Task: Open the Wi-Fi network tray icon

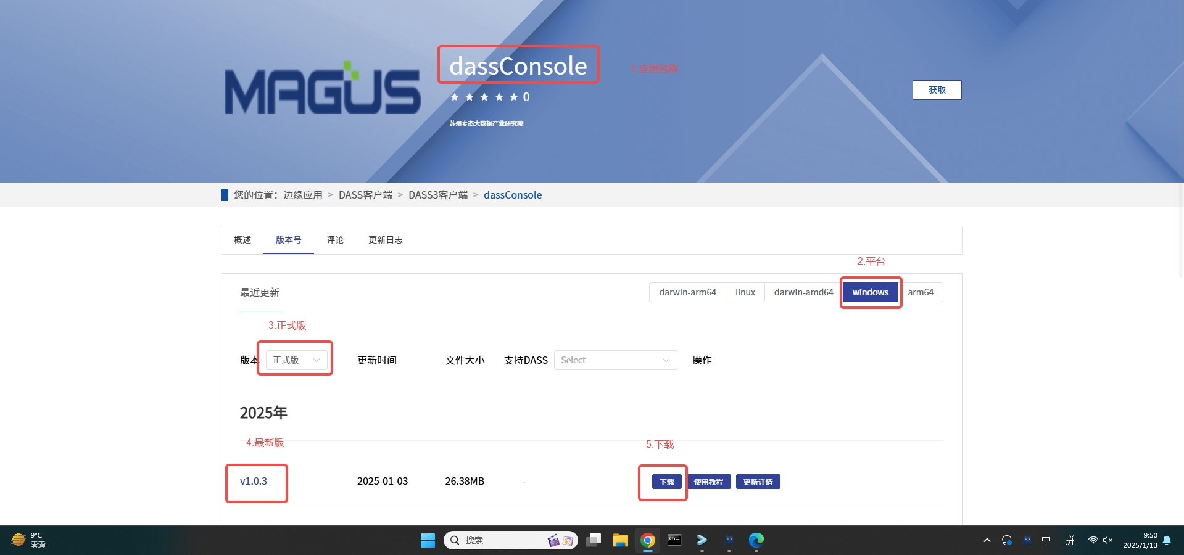Action: pyautogui.click(x=1093, y=540)
